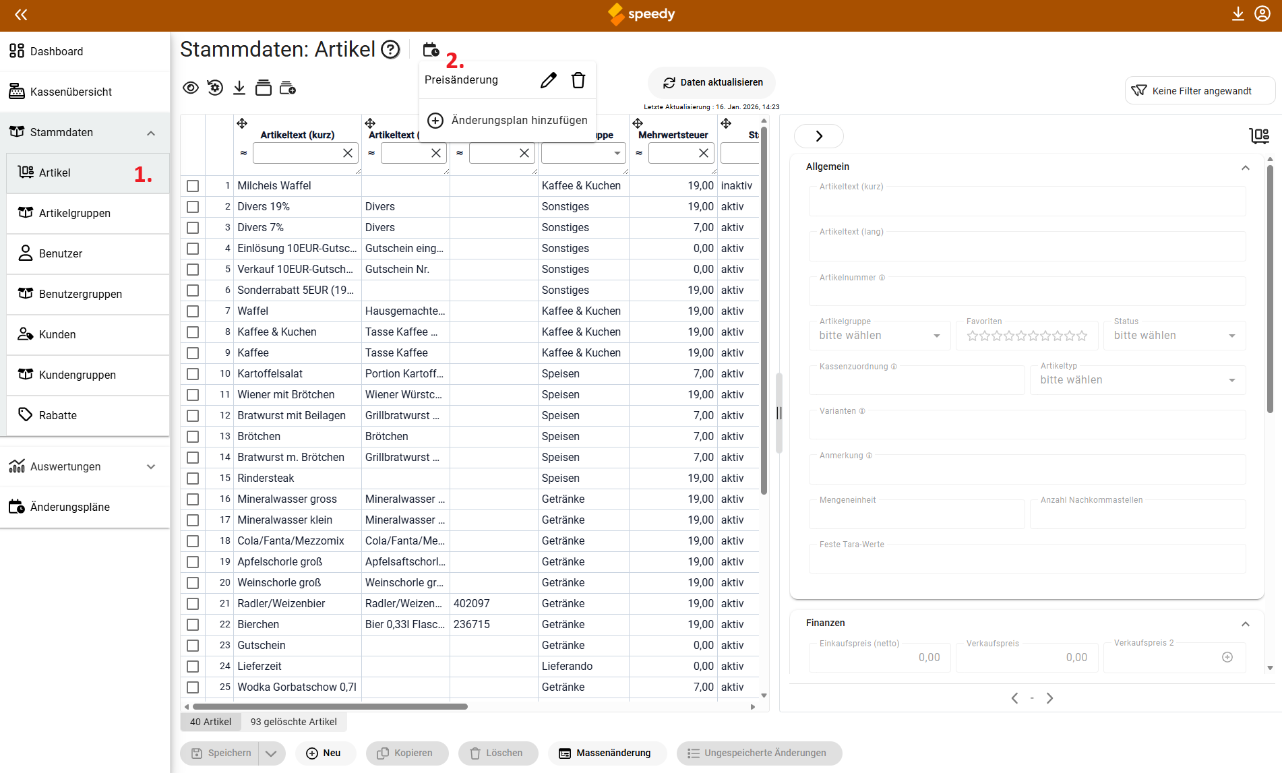
Task: Click the table export download icon
Action: click(x=239, y=88)
